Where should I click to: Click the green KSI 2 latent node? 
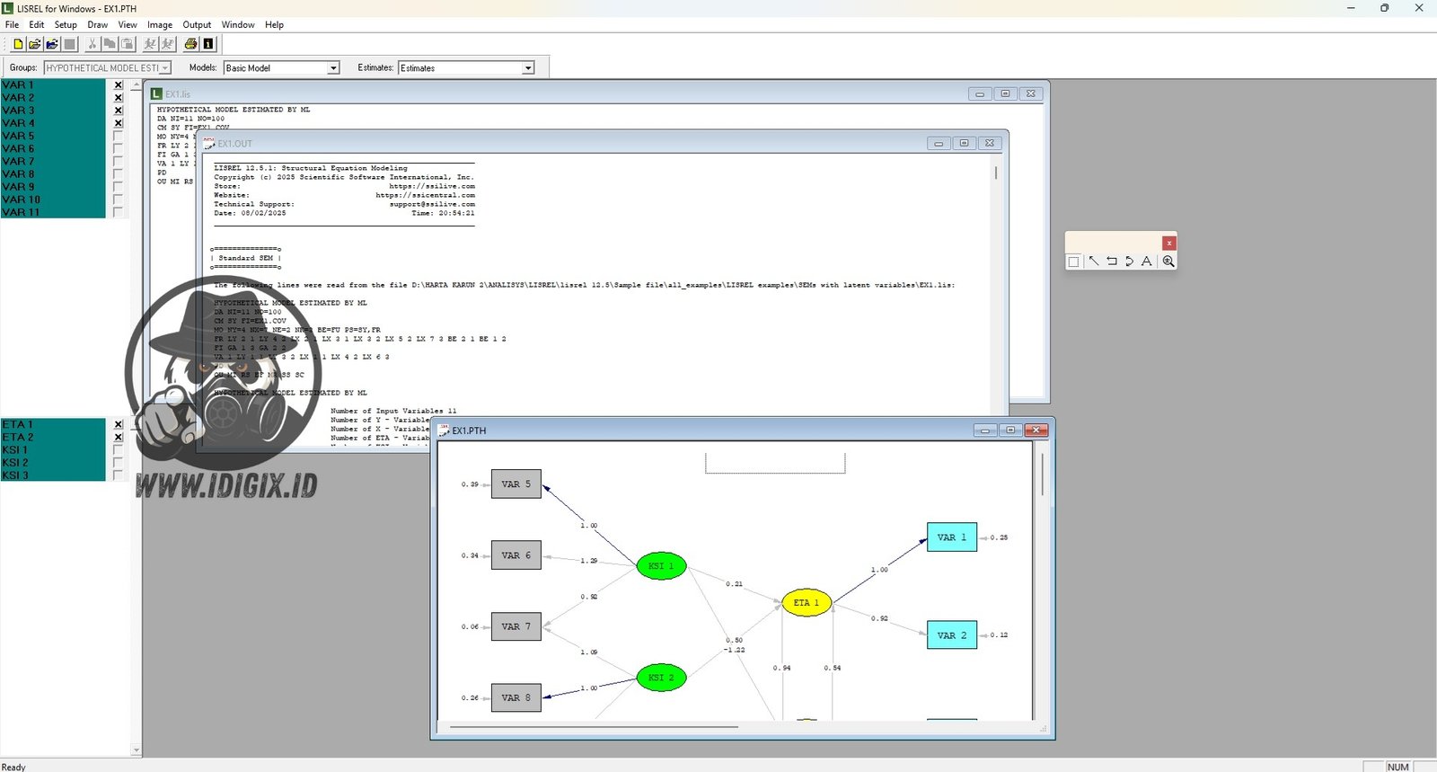(661, 678)
